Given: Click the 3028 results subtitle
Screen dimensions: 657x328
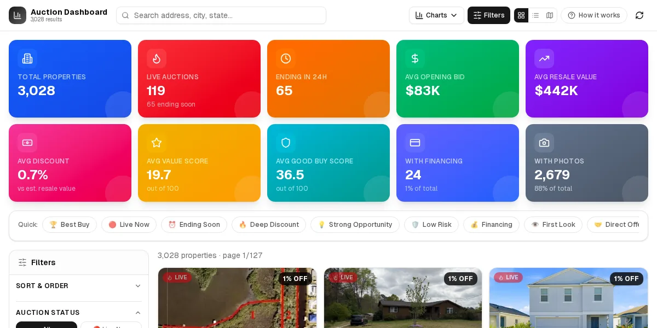Looking at the screenshot, I should tap(47, 20).
